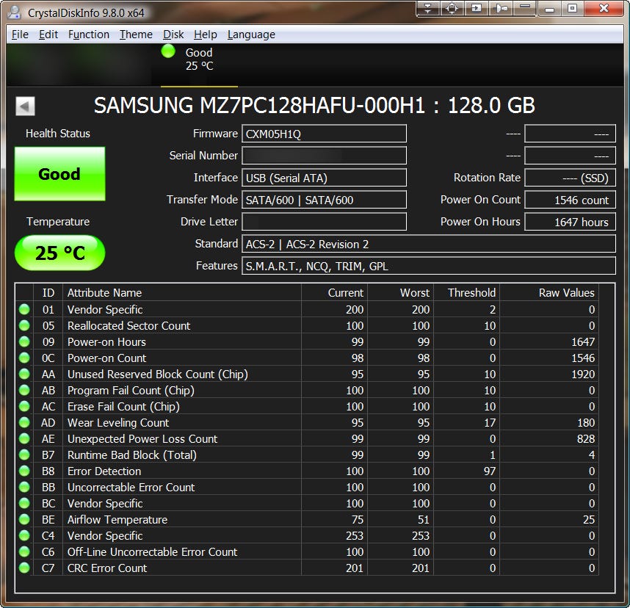Click the green status dot for Vendor Specific 01
The width and height of the screenshot is (630, 608).
coord(24,309)
